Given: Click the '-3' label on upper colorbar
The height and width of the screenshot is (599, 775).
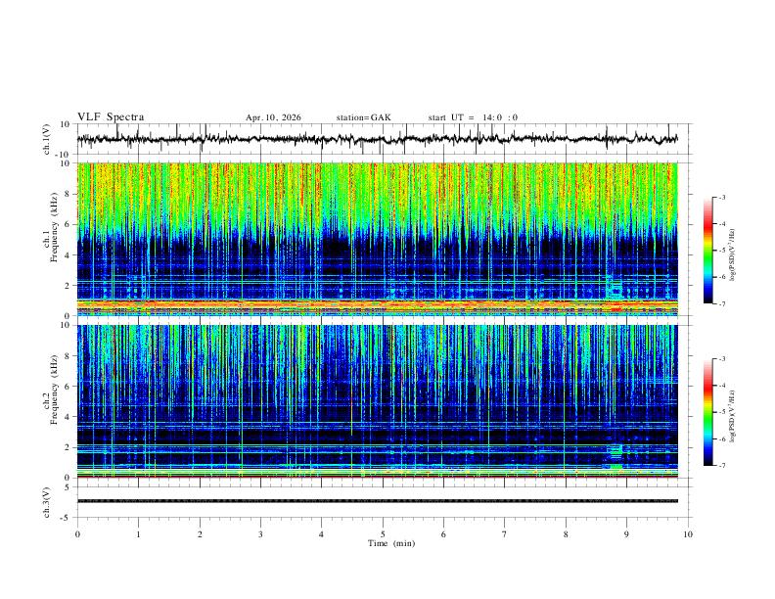Looking at the screenshot, I should click(x=722, y=197).
